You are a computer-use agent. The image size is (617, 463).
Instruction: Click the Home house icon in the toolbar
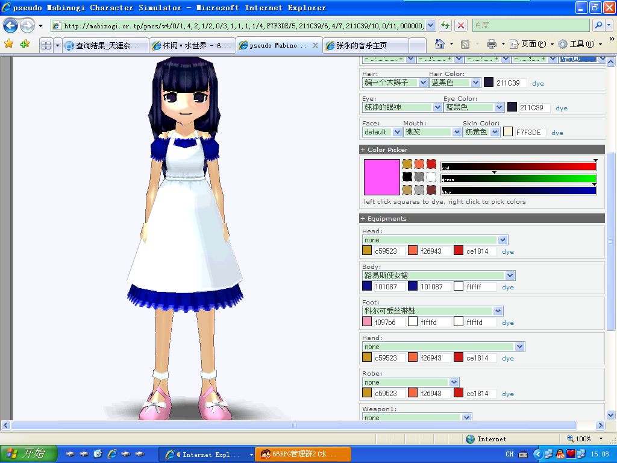[439, 44]
